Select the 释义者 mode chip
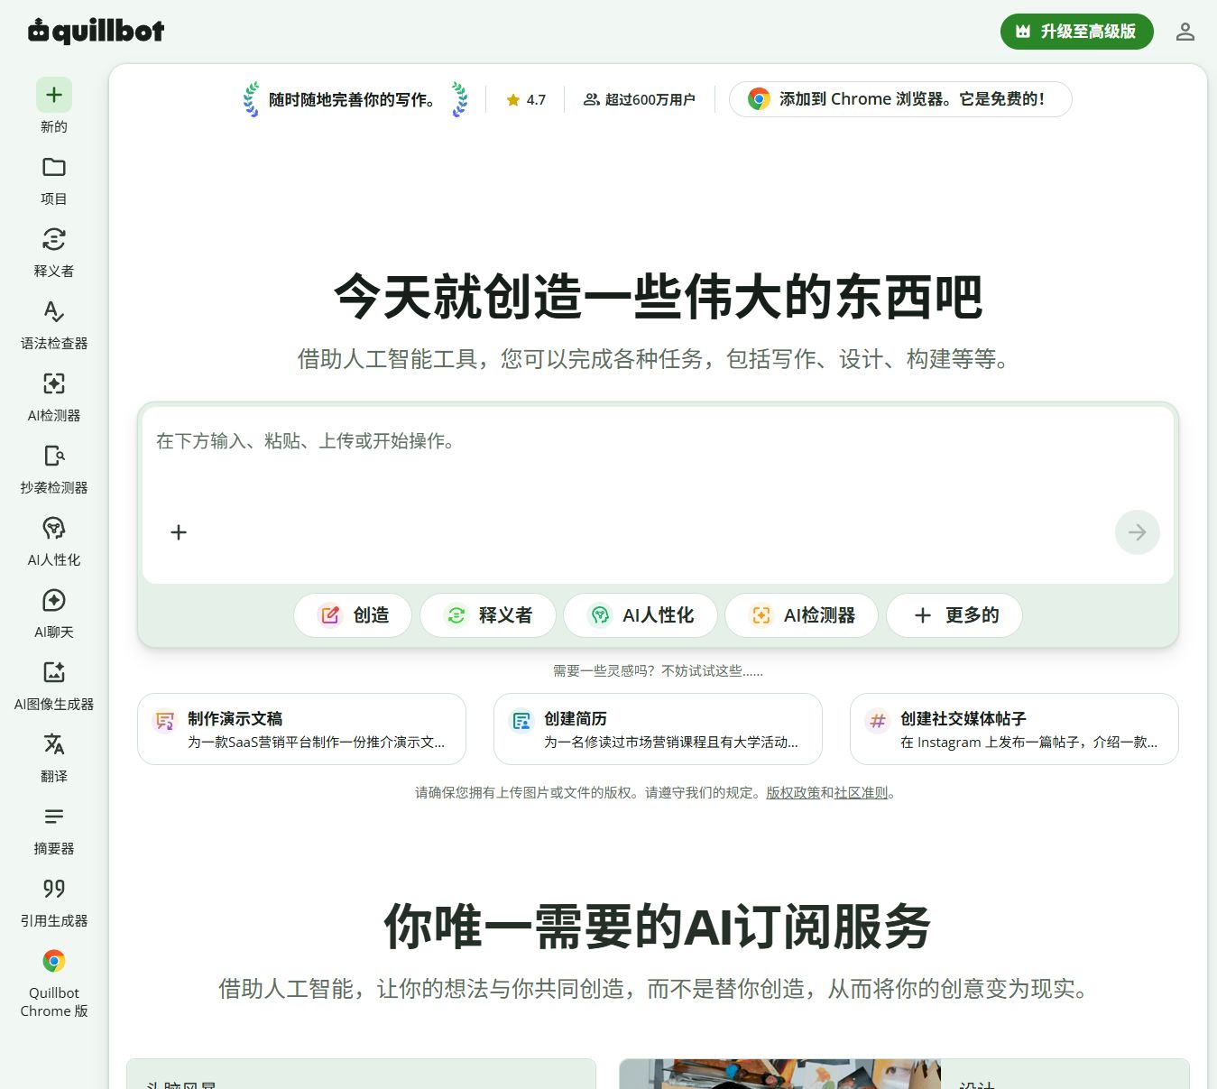The width and height of the screenshot is (1217, 1089). pyautogui.click(x=488, y=615)
